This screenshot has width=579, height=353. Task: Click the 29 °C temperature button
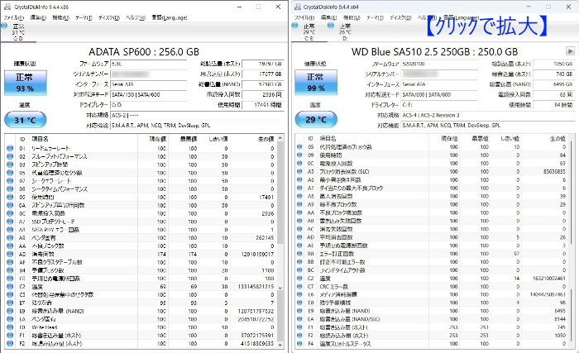point(316,119)
